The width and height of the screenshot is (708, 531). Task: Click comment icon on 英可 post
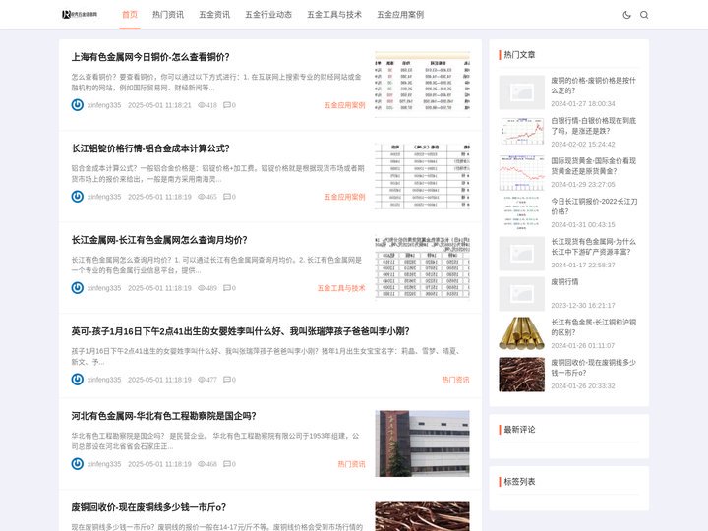(x=227, y=380)
